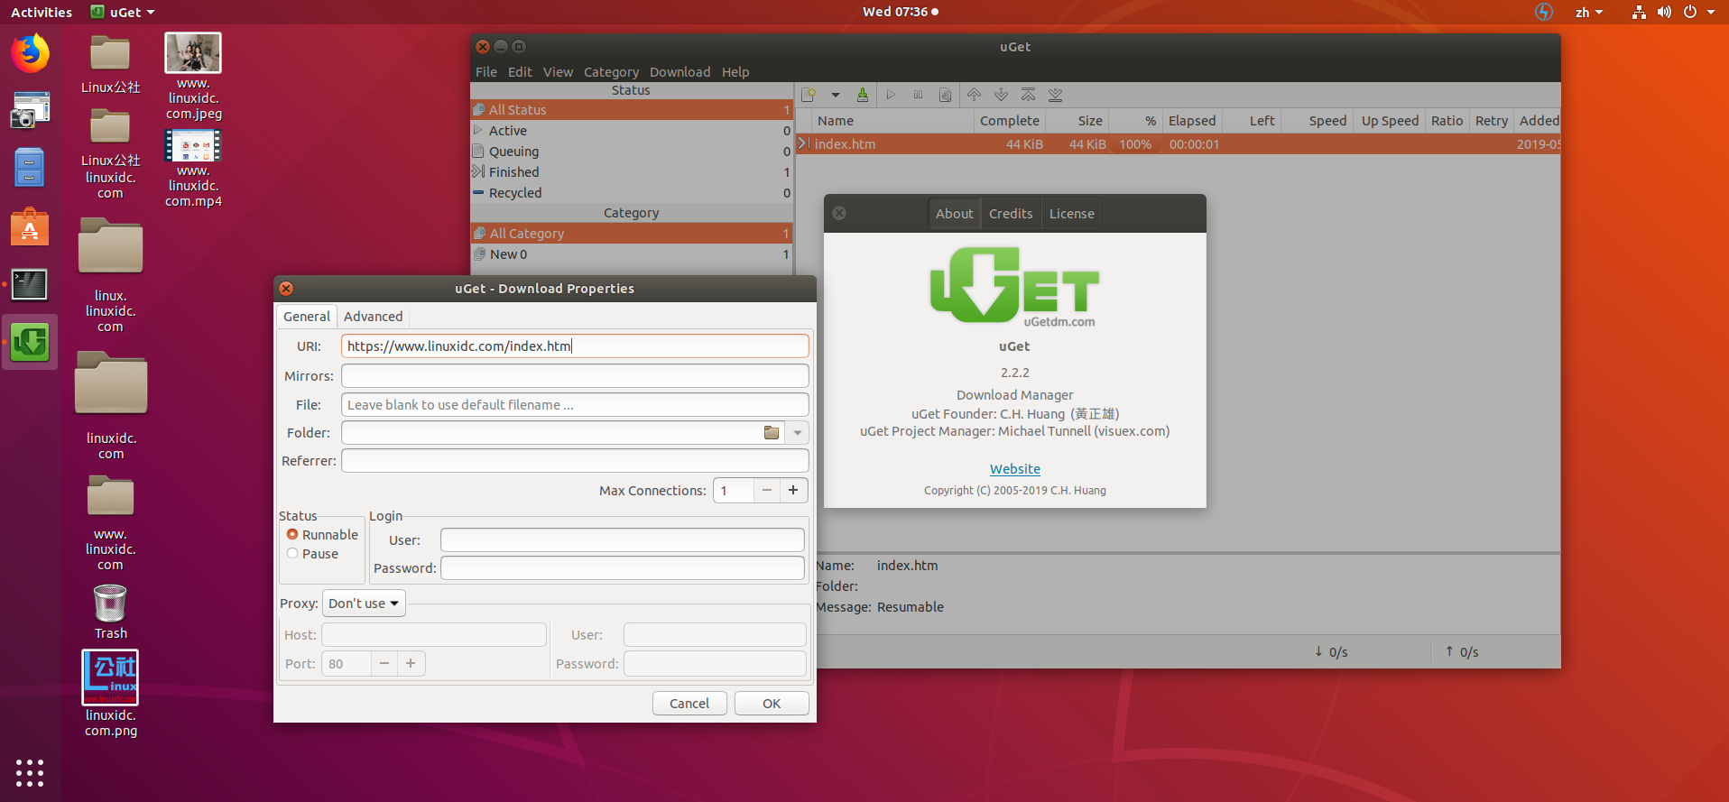
Task: Increase Max Connections with plus button
Action: pos(793,491)
